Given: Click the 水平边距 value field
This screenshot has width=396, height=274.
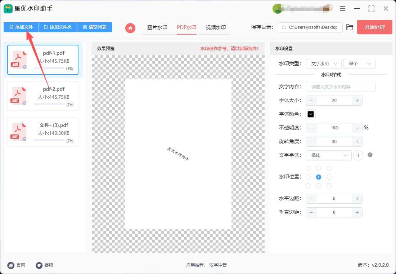Looking at the screenshot, I should 334,199.
